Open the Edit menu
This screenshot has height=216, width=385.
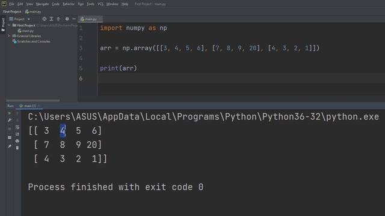[x=20, y=4]
